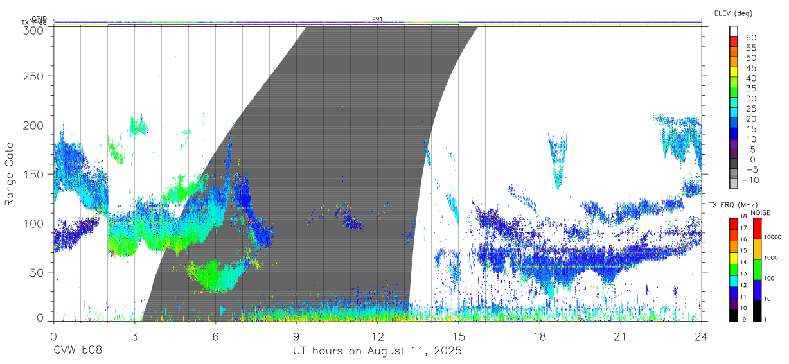Click the '50' range gate y-axis label
789x364 pixels.
point(38,272)
